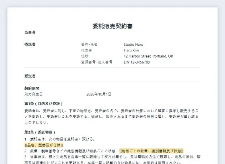Click the 受託者 party label
The height and width of the screenshot is (164, 225).
click(30, 76)
